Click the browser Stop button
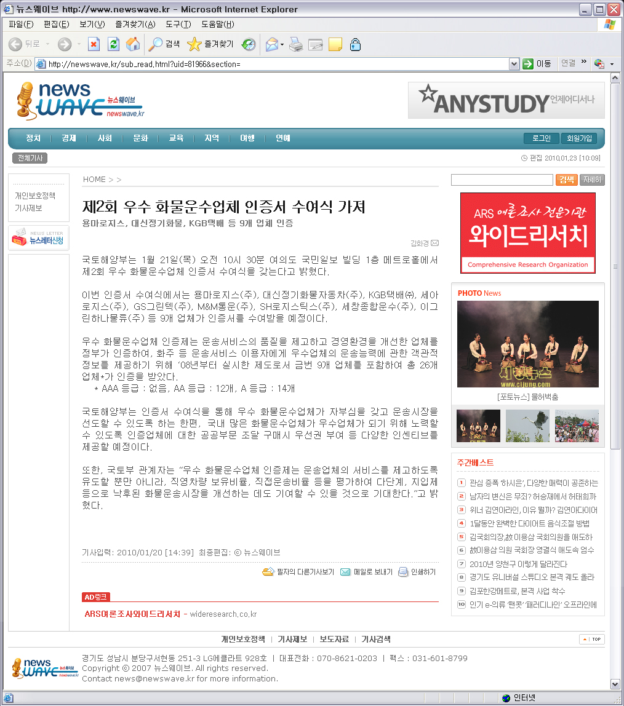The width and height of the screenshot is (624, 706). pyautogui.click(x=94, y=44)
